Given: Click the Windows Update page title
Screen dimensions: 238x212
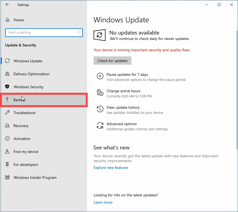Looking at the screenshot, I should 121,20.
